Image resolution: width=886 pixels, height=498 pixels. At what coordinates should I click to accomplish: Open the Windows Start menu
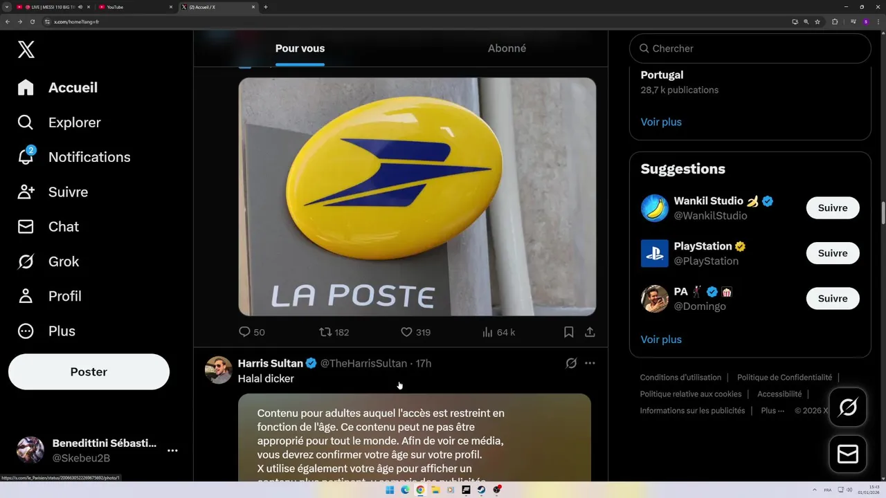[x=390, y=490]
